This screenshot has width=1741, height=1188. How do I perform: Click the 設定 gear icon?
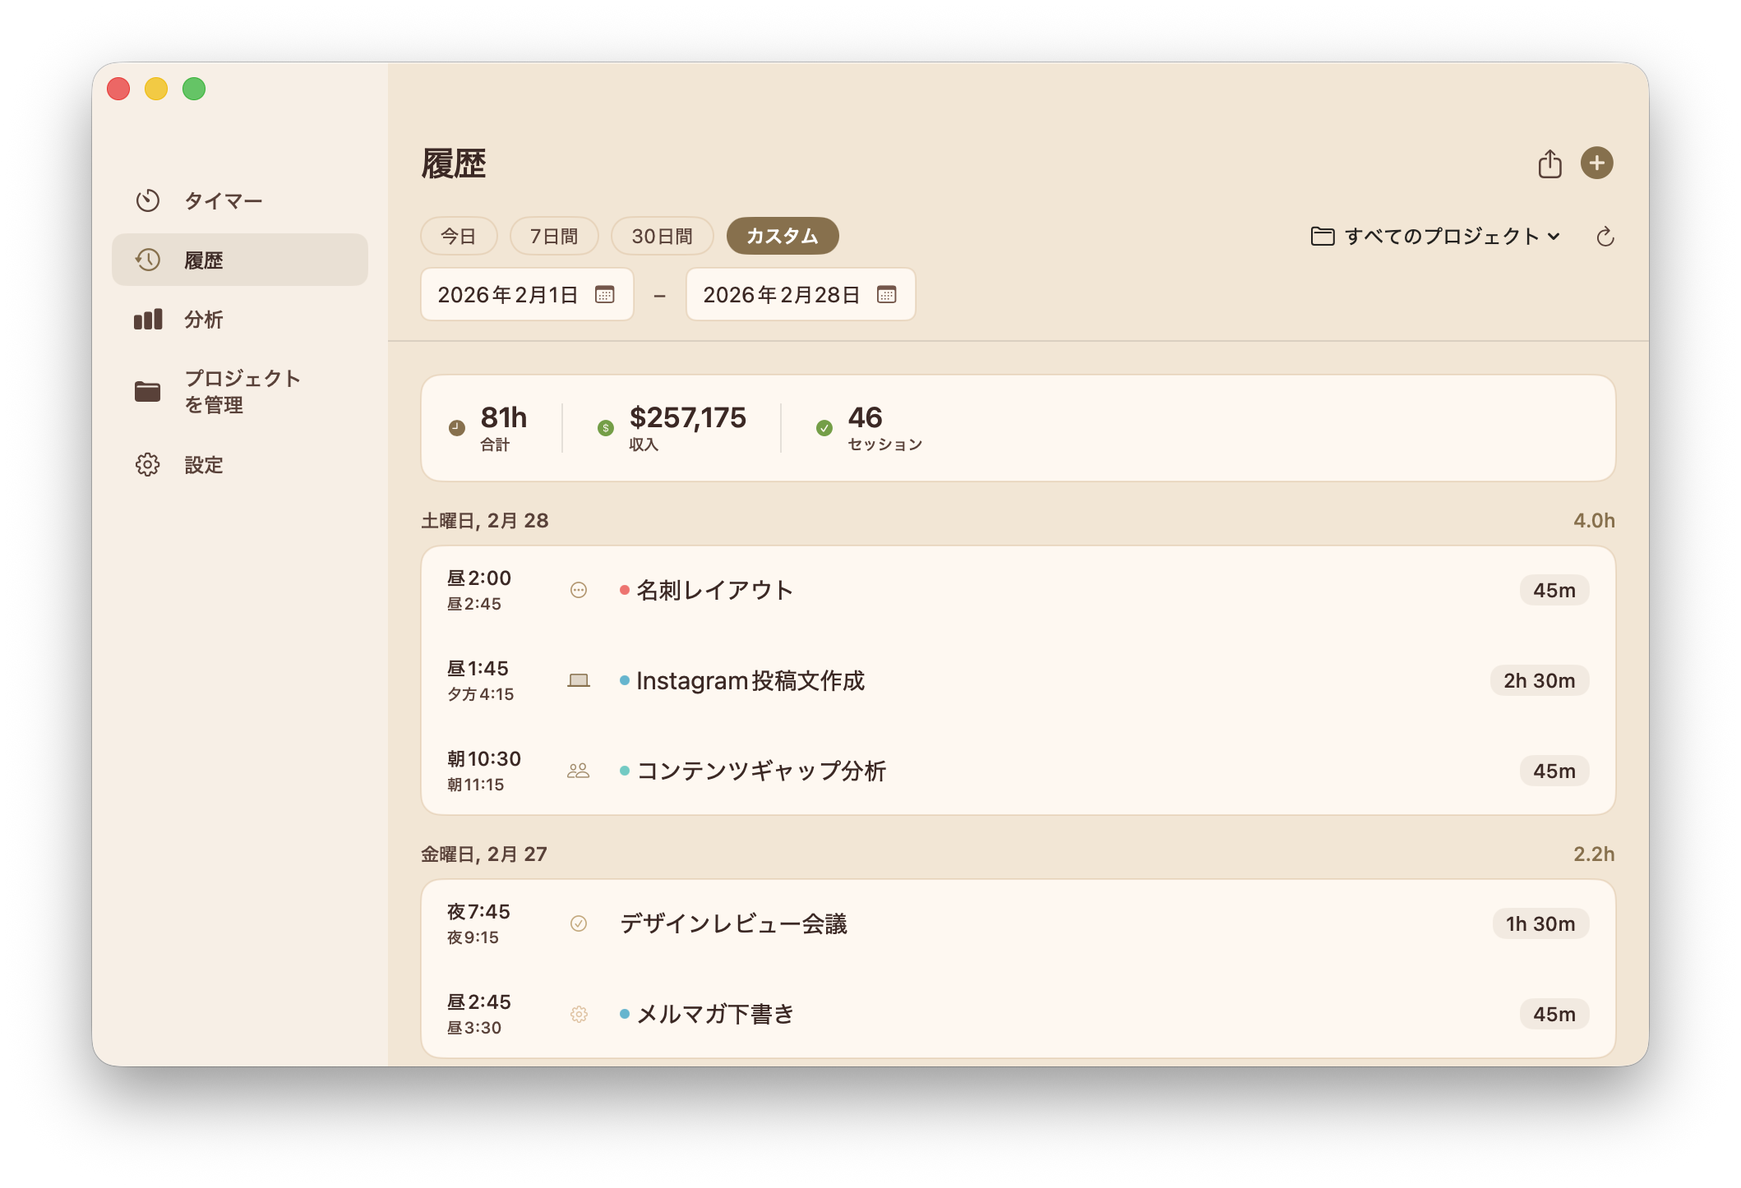click(149, 464)
